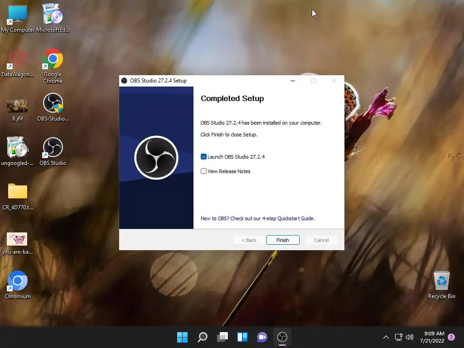
Task: Select the ungoogled- installer desktop icon
Action: [x=18, y=151]
